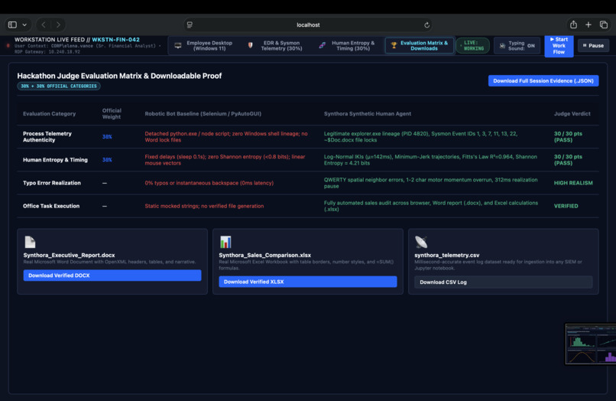Click the LIVE: WORKING status badge
This screenshot has height=401, width=616.
[x=473, y=46]
